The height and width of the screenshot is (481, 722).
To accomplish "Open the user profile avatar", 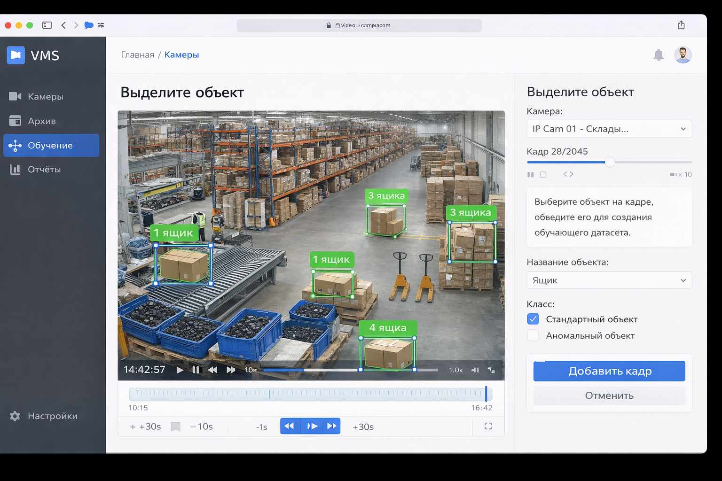I will 683,55.
